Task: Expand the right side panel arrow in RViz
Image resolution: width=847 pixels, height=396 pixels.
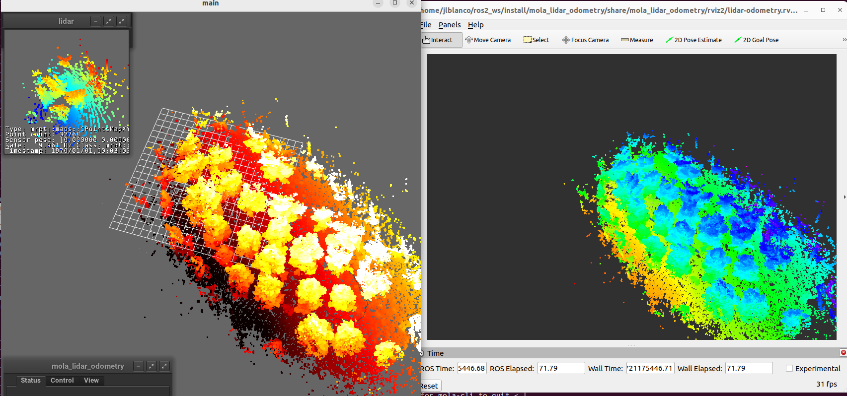Action: pyautogui.click(x=845, y=197)
